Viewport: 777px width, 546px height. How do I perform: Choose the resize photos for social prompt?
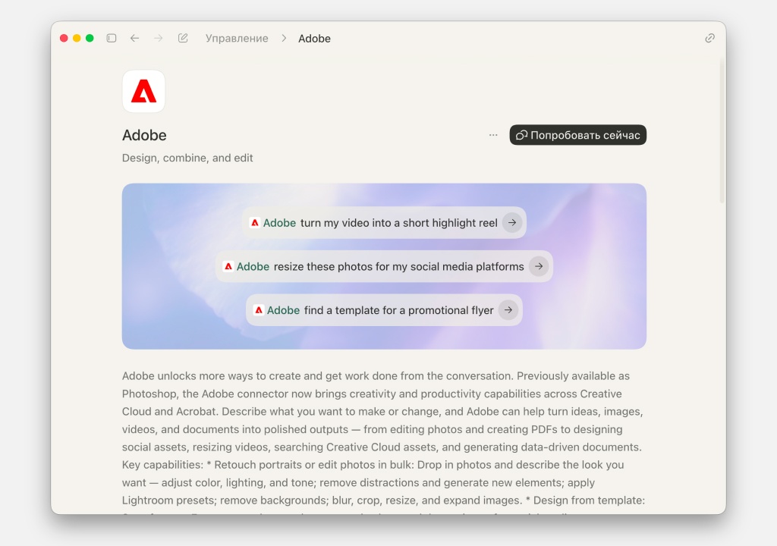[384, 266]
